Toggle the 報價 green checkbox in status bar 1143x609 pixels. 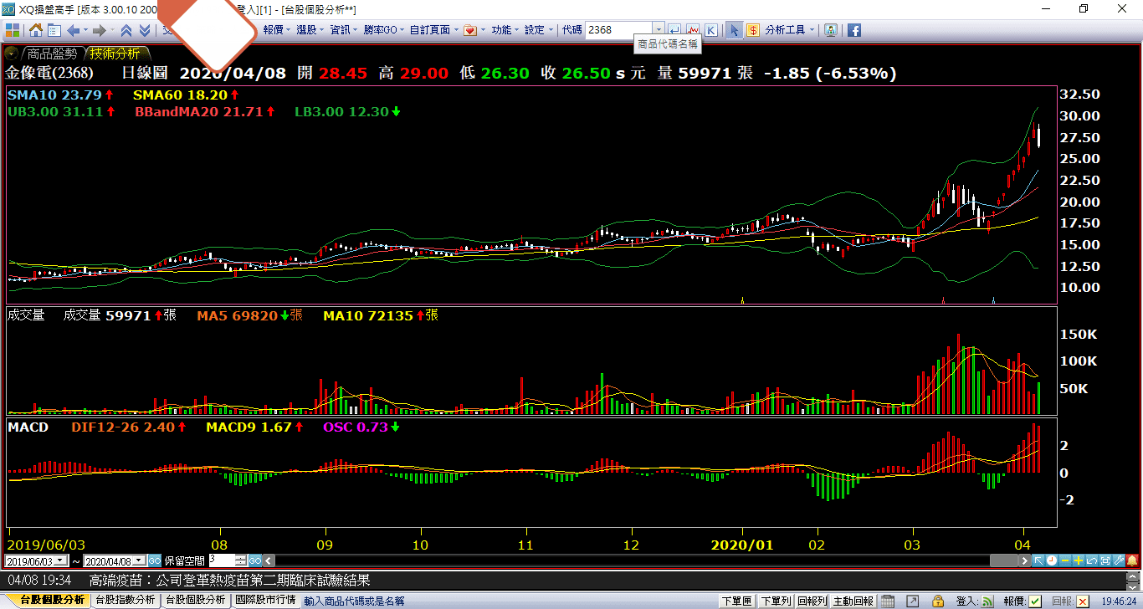pyautogui.click(x=1035, y=601)
